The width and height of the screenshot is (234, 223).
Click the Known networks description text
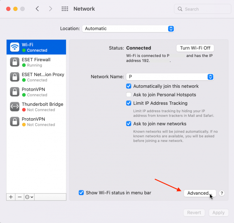click(x=175, y=136)
